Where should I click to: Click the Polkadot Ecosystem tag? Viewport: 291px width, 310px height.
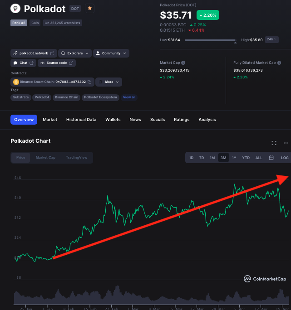[x=100, y=97]
